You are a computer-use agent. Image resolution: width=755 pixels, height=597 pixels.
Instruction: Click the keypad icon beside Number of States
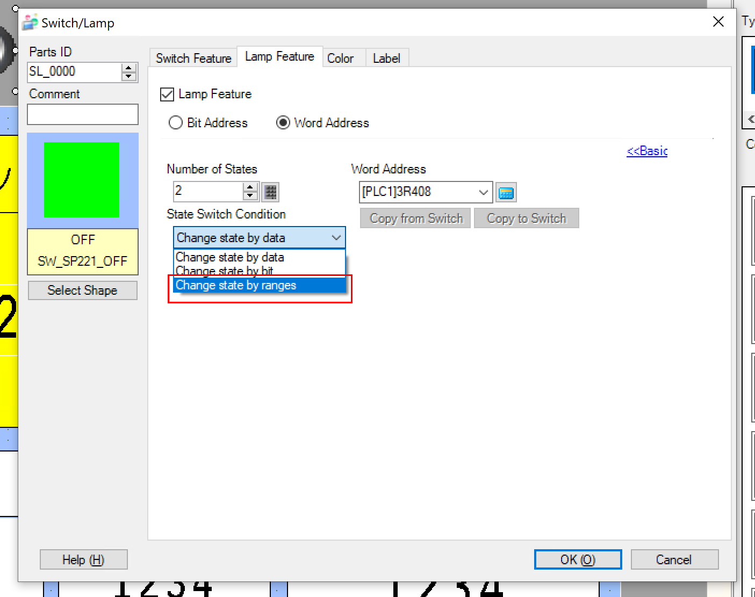coord(270,192)
